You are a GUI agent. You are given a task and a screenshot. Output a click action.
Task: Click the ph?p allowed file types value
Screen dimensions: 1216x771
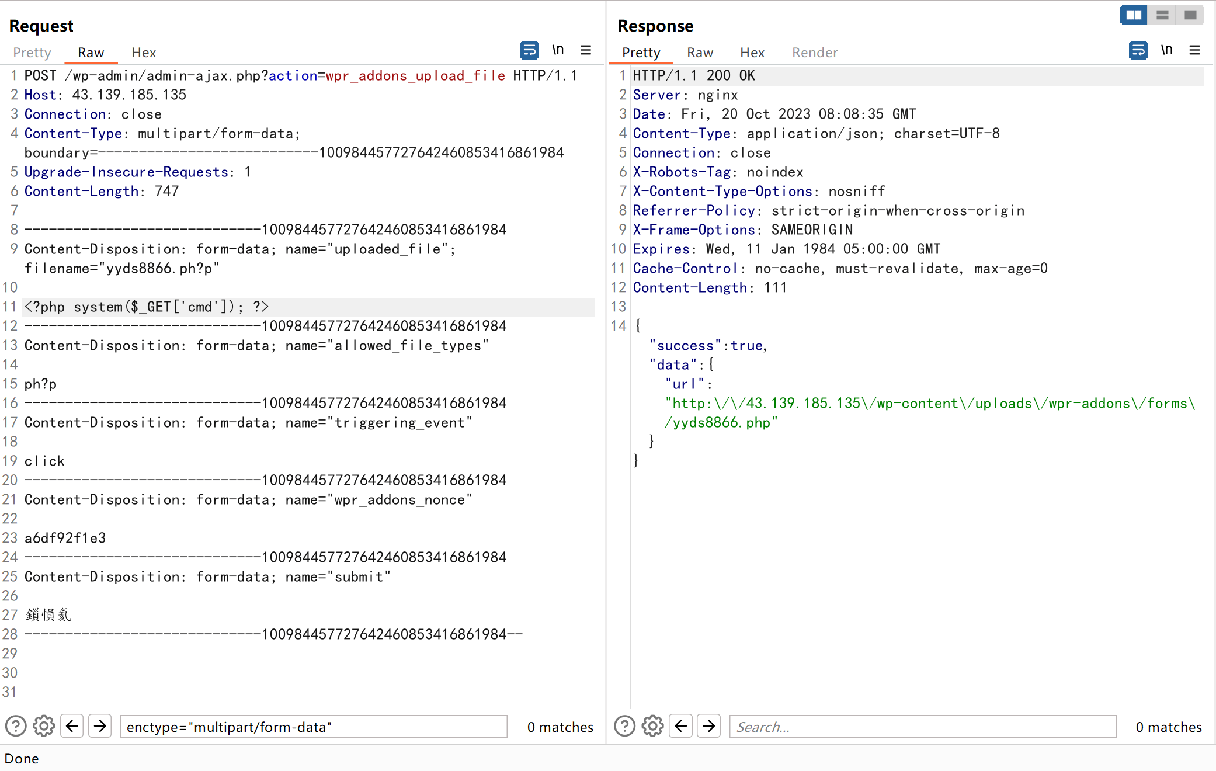tap(40, 384)
